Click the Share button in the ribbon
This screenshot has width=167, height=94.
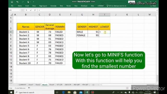153,6
